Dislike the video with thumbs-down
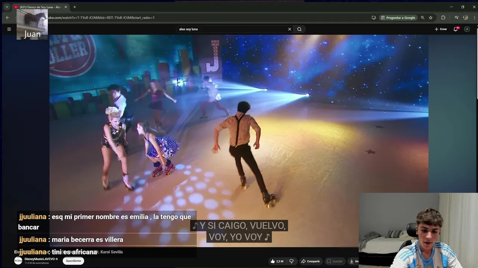Viewport: 478px width, 268px height. tap(292, 261)
